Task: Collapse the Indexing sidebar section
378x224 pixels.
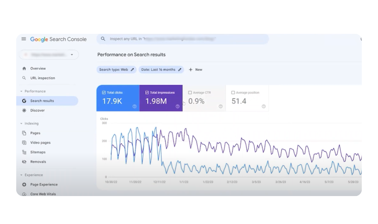Action: pyautogui.click(x=22, y=123)
